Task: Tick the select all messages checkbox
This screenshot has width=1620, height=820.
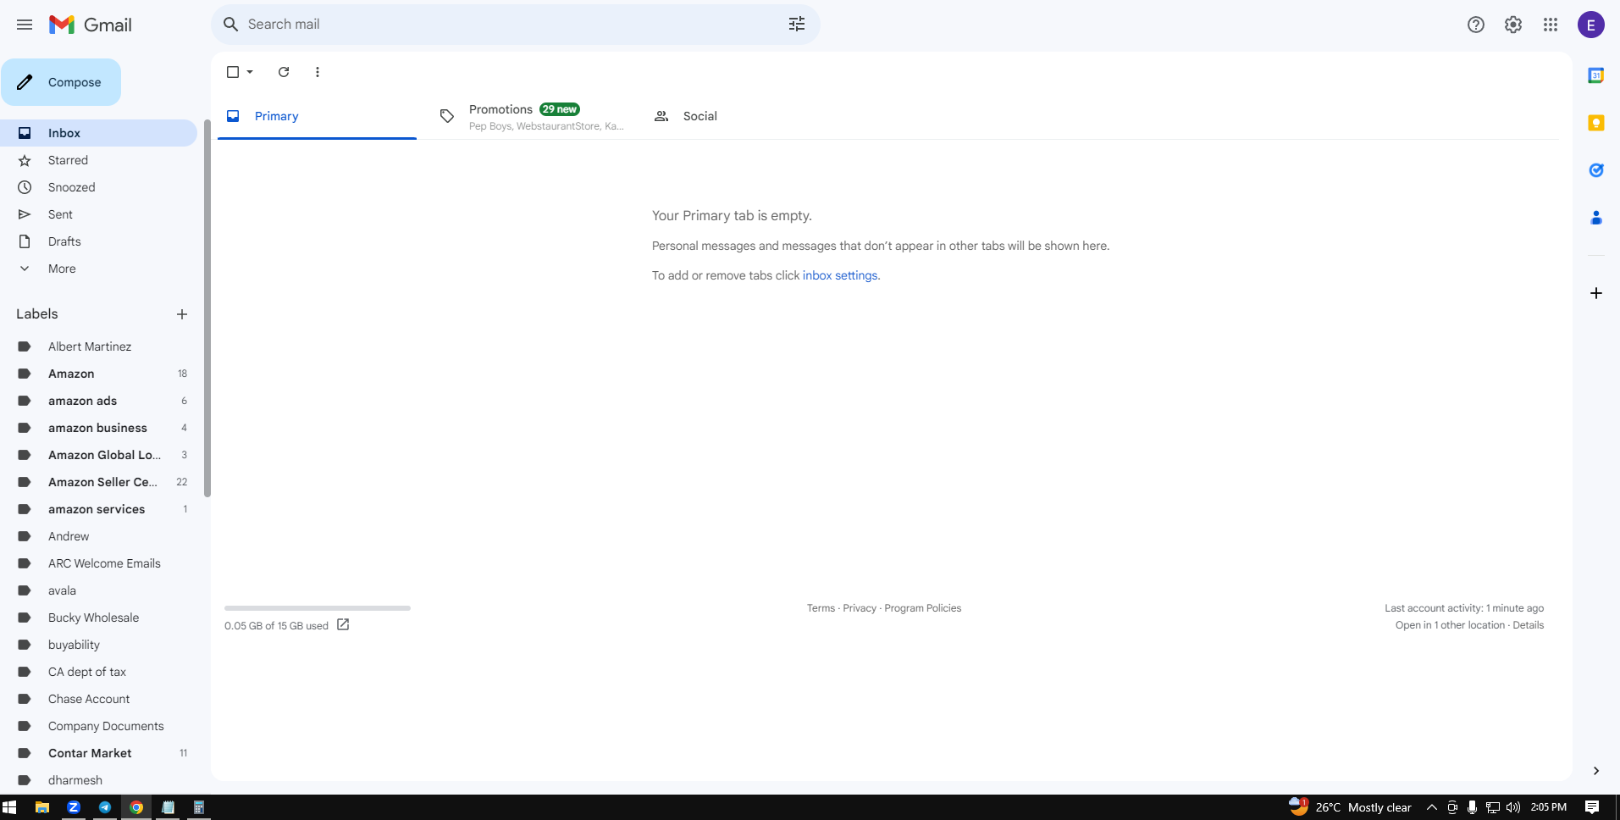Action: [x=233, y=72]
